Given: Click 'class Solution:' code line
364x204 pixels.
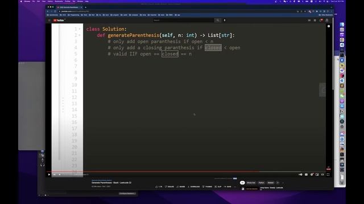Looking at the screenshot, I should pos(106,29).
